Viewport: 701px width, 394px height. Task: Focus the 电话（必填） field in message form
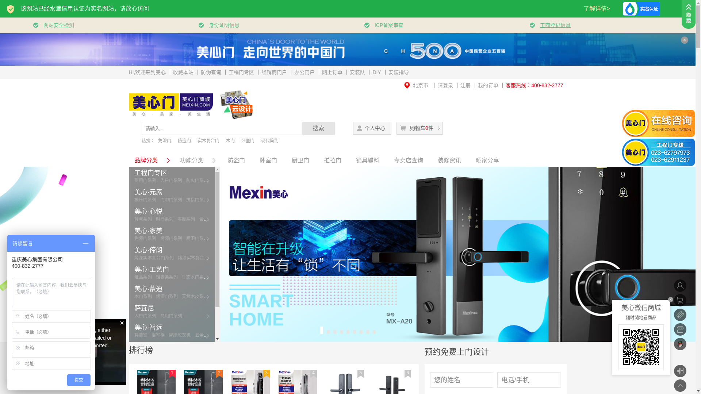[x=51, y=332]
